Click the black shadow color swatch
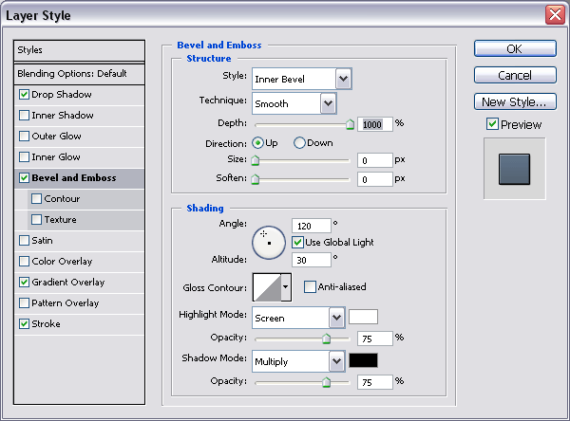Screen dimensions: 570x421 363,360
